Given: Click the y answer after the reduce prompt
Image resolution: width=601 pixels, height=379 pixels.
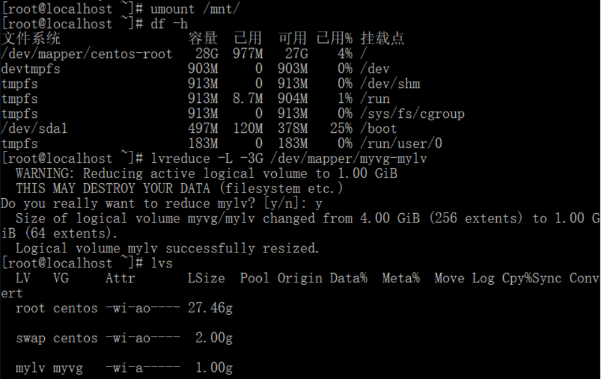Looking at the screenshot, I should (319, 204).
